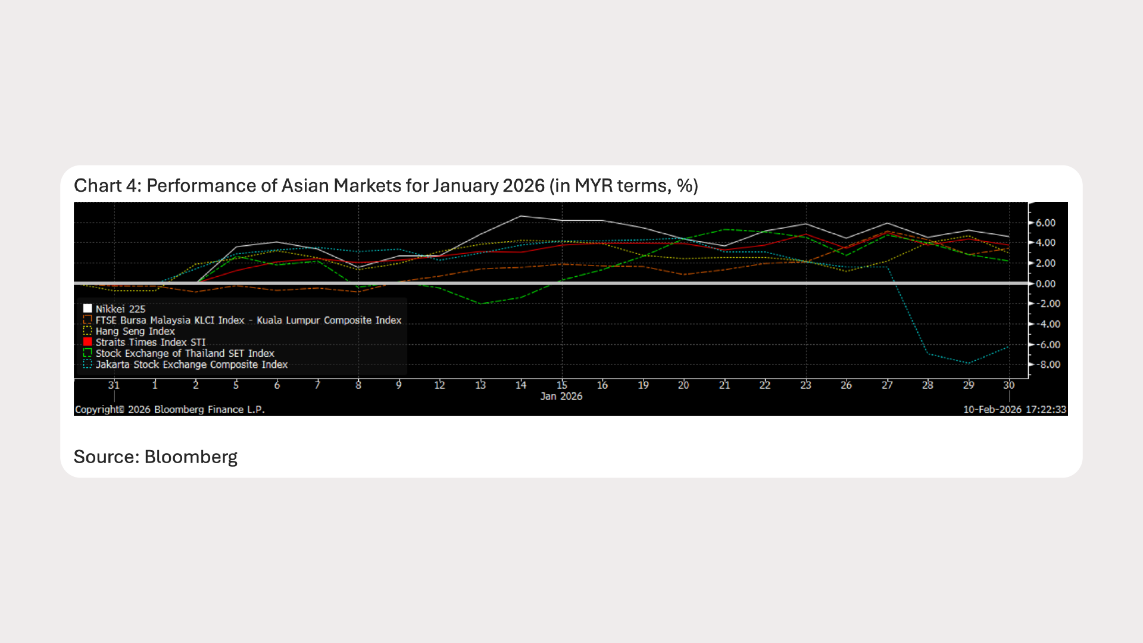Click date 30 on the x-axis
This screenshot has width=1143, height=643.
point(1009,385)
